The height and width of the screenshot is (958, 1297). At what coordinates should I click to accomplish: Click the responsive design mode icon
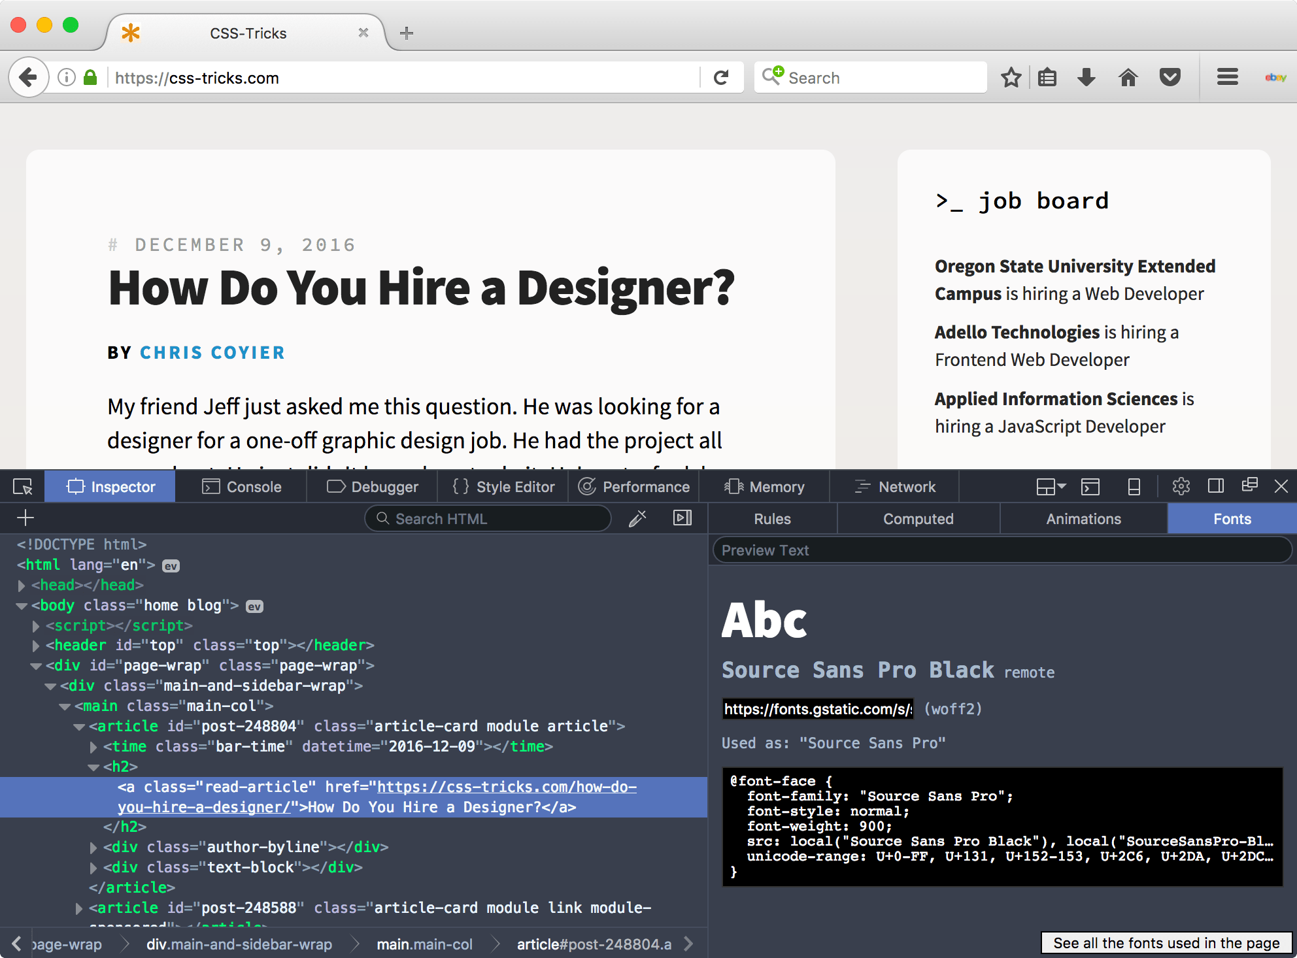click(1134, 487)
